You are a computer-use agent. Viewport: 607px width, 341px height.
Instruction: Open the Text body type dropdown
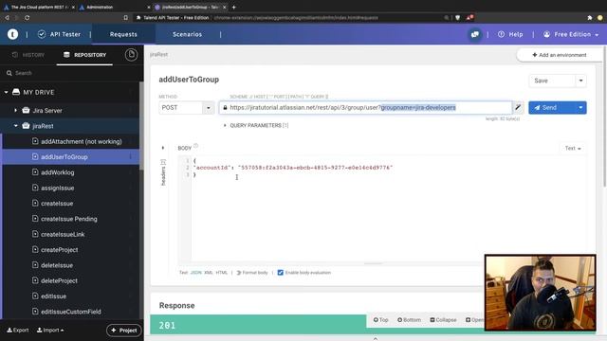click(573, 148)
